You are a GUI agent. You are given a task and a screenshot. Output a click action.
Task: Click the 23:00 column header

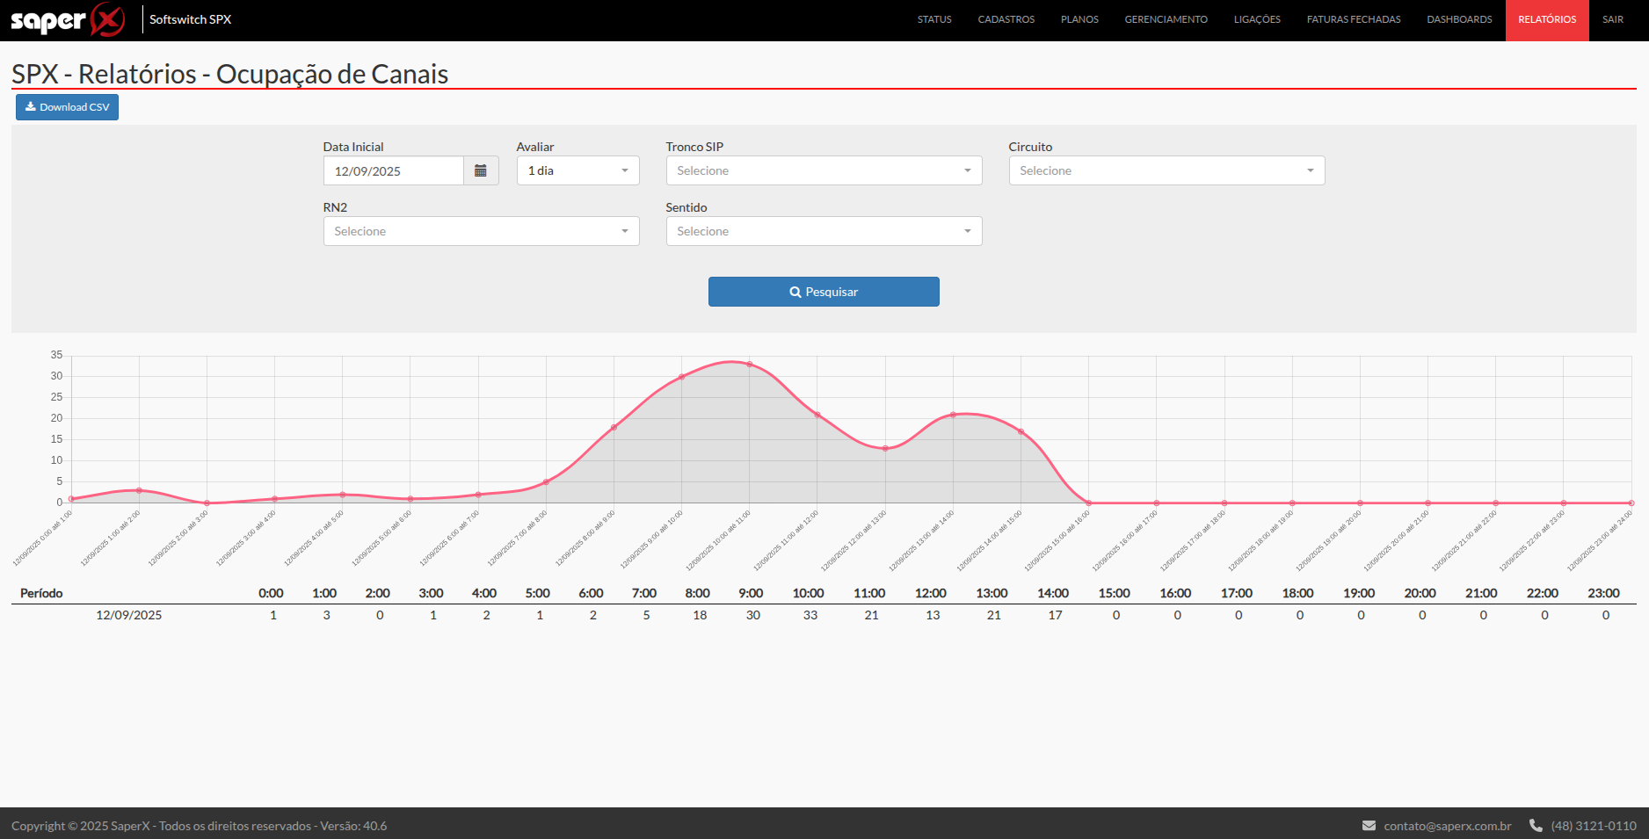click(x=1603, y=593)
